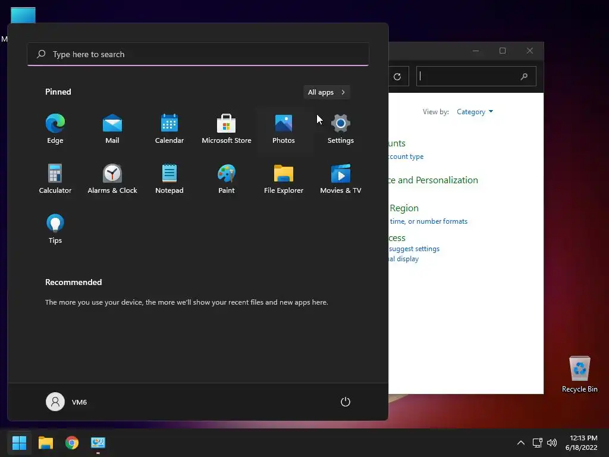
Task: Open the Region category in Control Panel
Action: point(404,208)
